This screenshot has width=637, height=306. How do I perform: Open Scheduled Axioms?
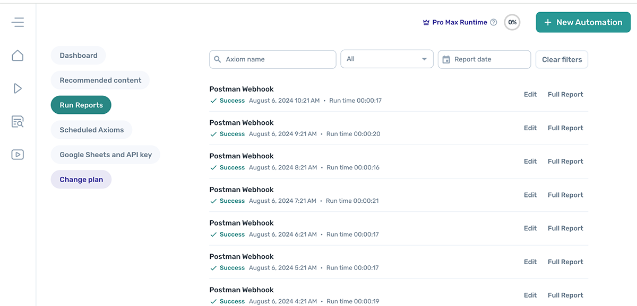(92, 130)
